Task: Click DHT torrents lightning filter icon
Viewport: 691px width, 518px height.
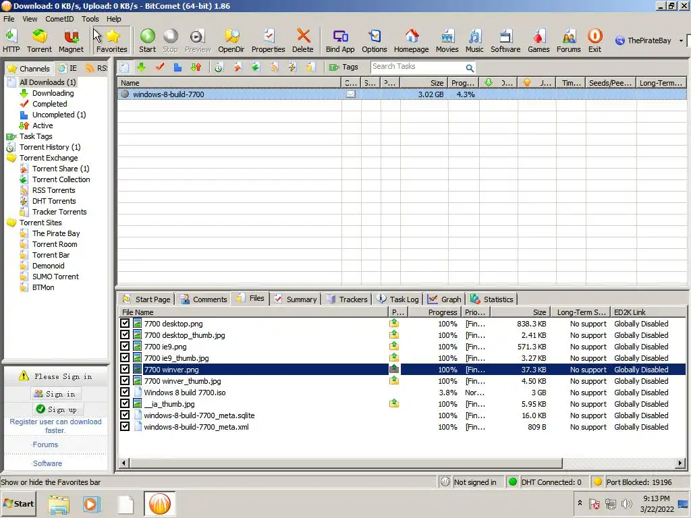Action: click(292, 67)
